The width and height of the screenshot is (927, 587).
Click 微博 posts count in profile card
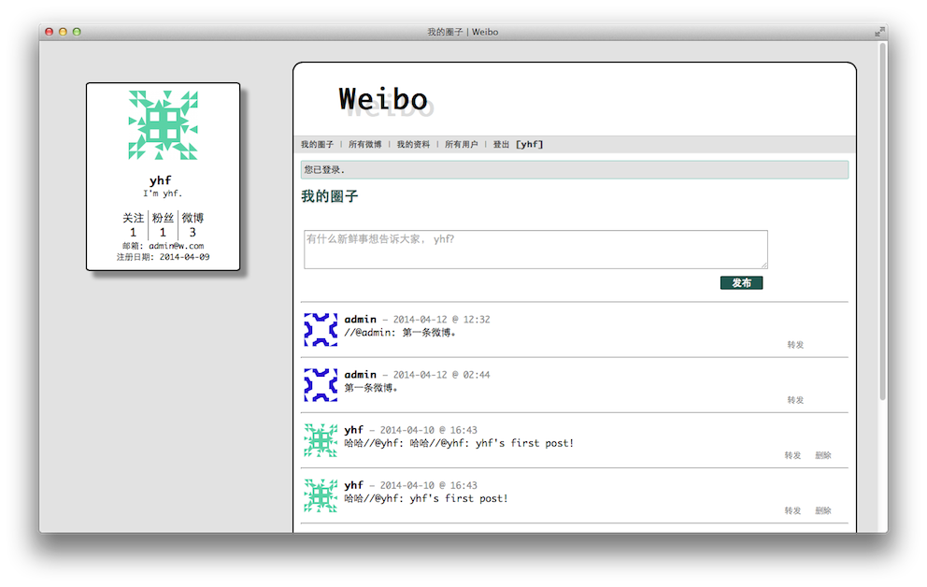(193, 225)
